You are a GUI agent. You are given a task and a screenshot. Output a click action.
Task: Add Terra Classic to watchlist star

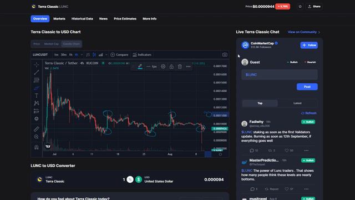(300, 7)
